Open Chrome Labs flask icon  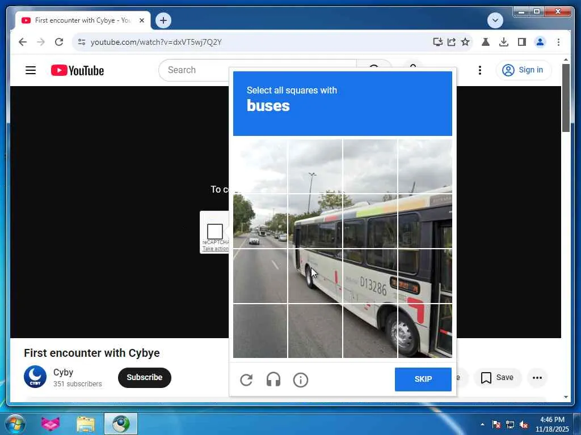coord(486,42)
